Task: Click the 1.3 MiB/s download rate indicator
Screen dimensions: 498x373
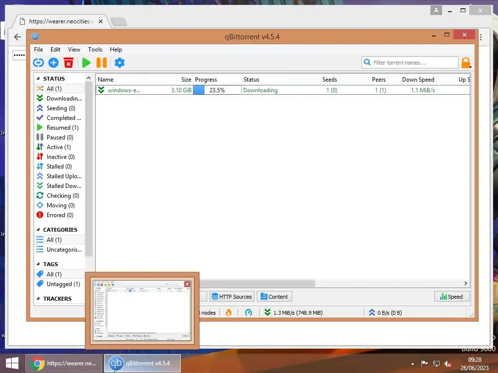Action: coord(293,313)
